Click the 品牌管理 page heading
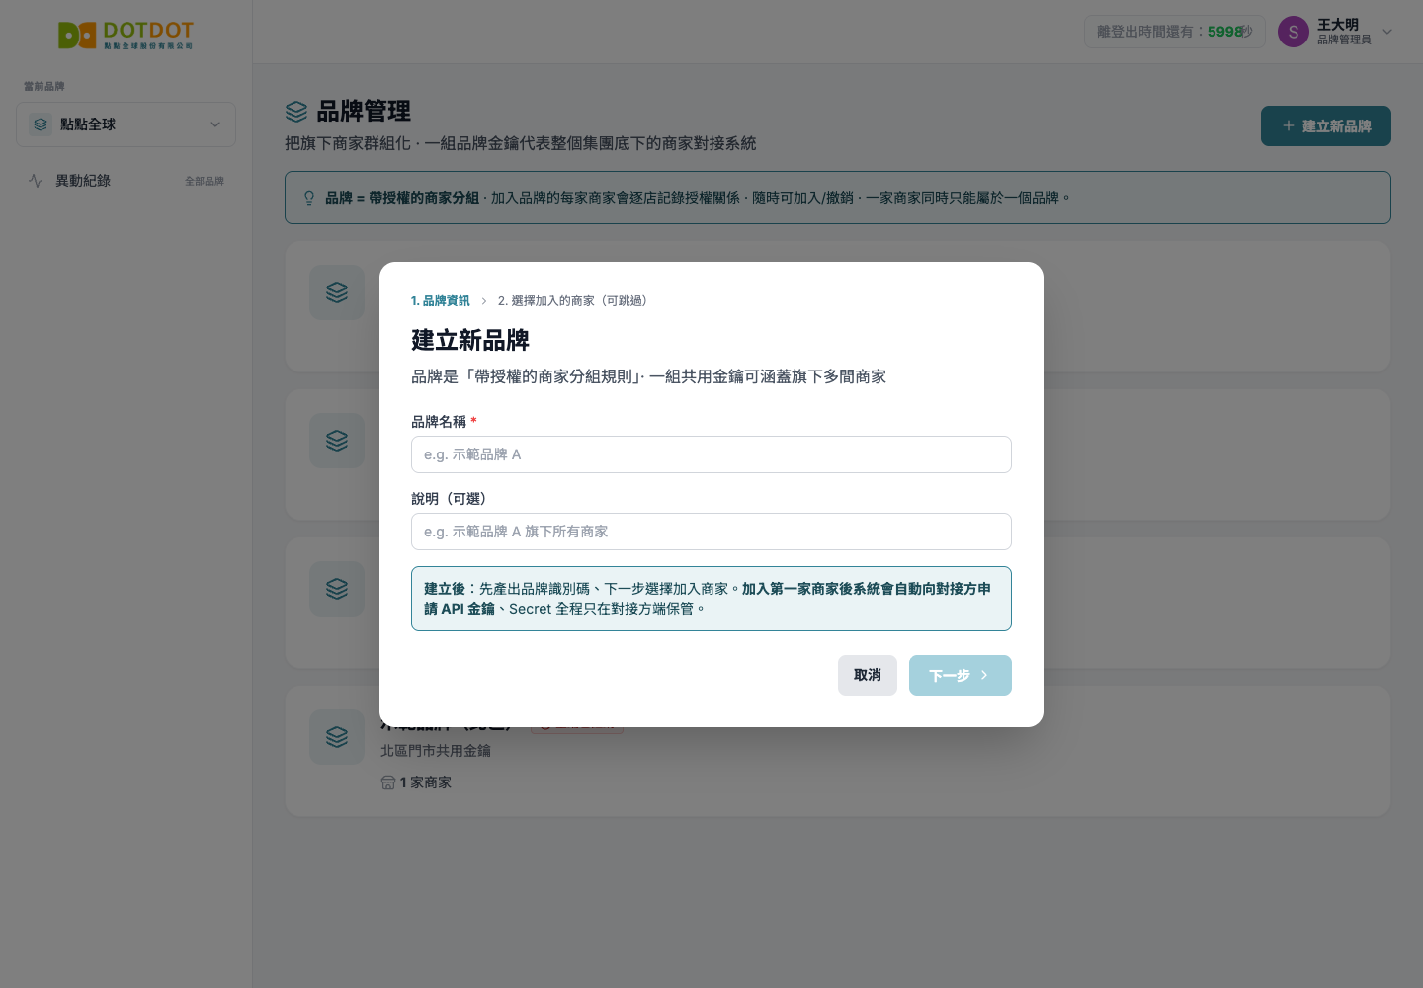 pyautogui.click(x=364, y=112)
